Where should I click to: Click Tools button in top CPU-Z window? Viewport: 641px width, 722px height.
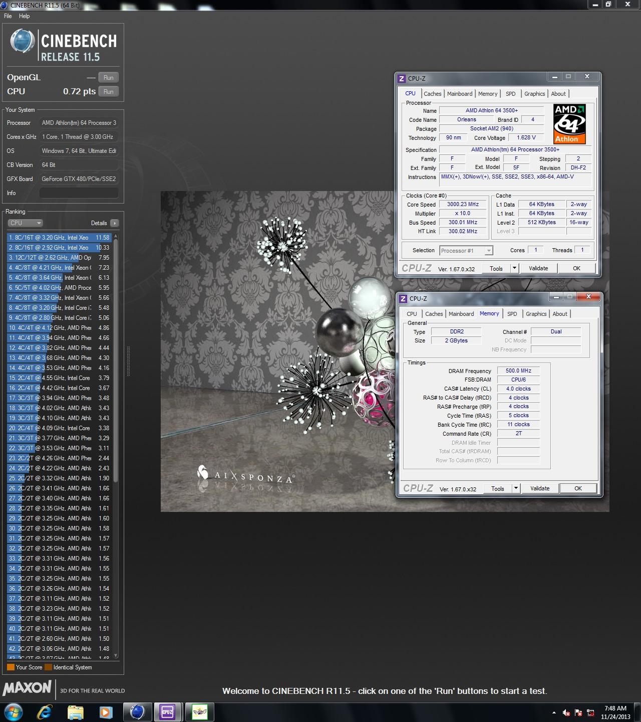tap(496, 268)
